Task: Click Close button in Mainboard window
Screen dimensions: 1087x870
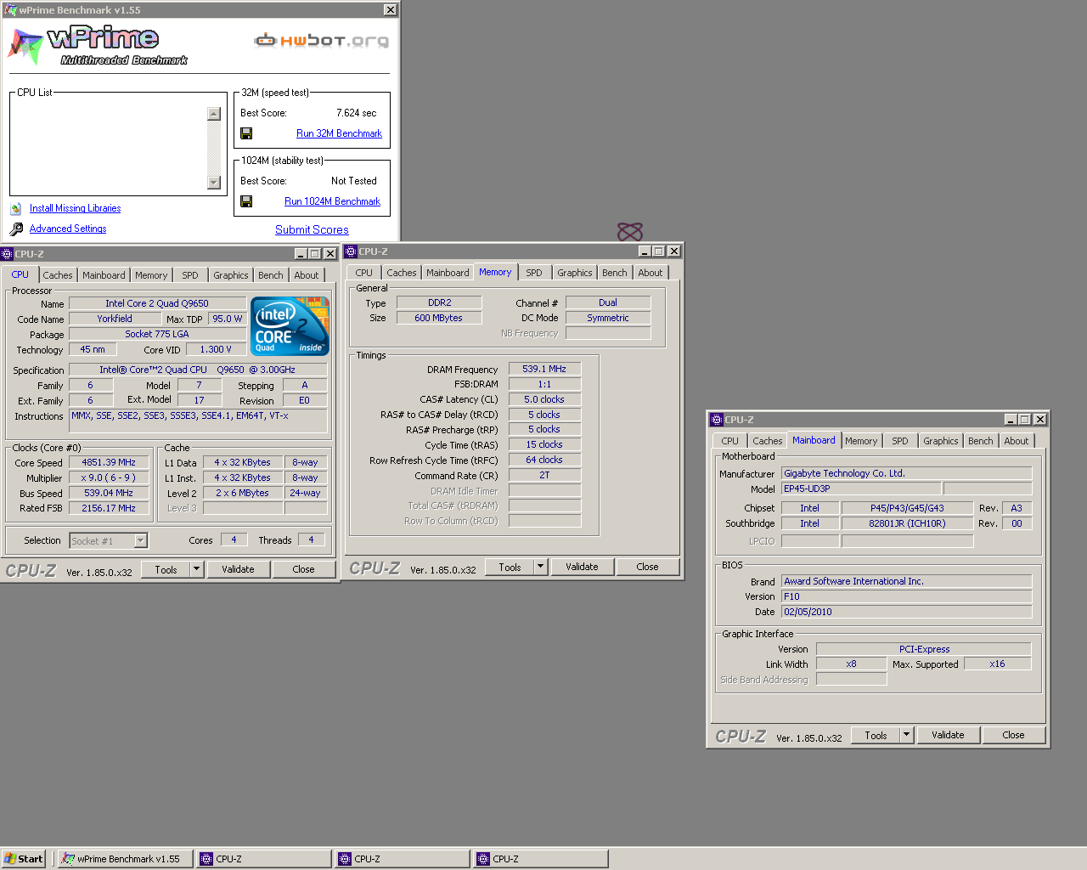Action: click(x=1013, y=735)
